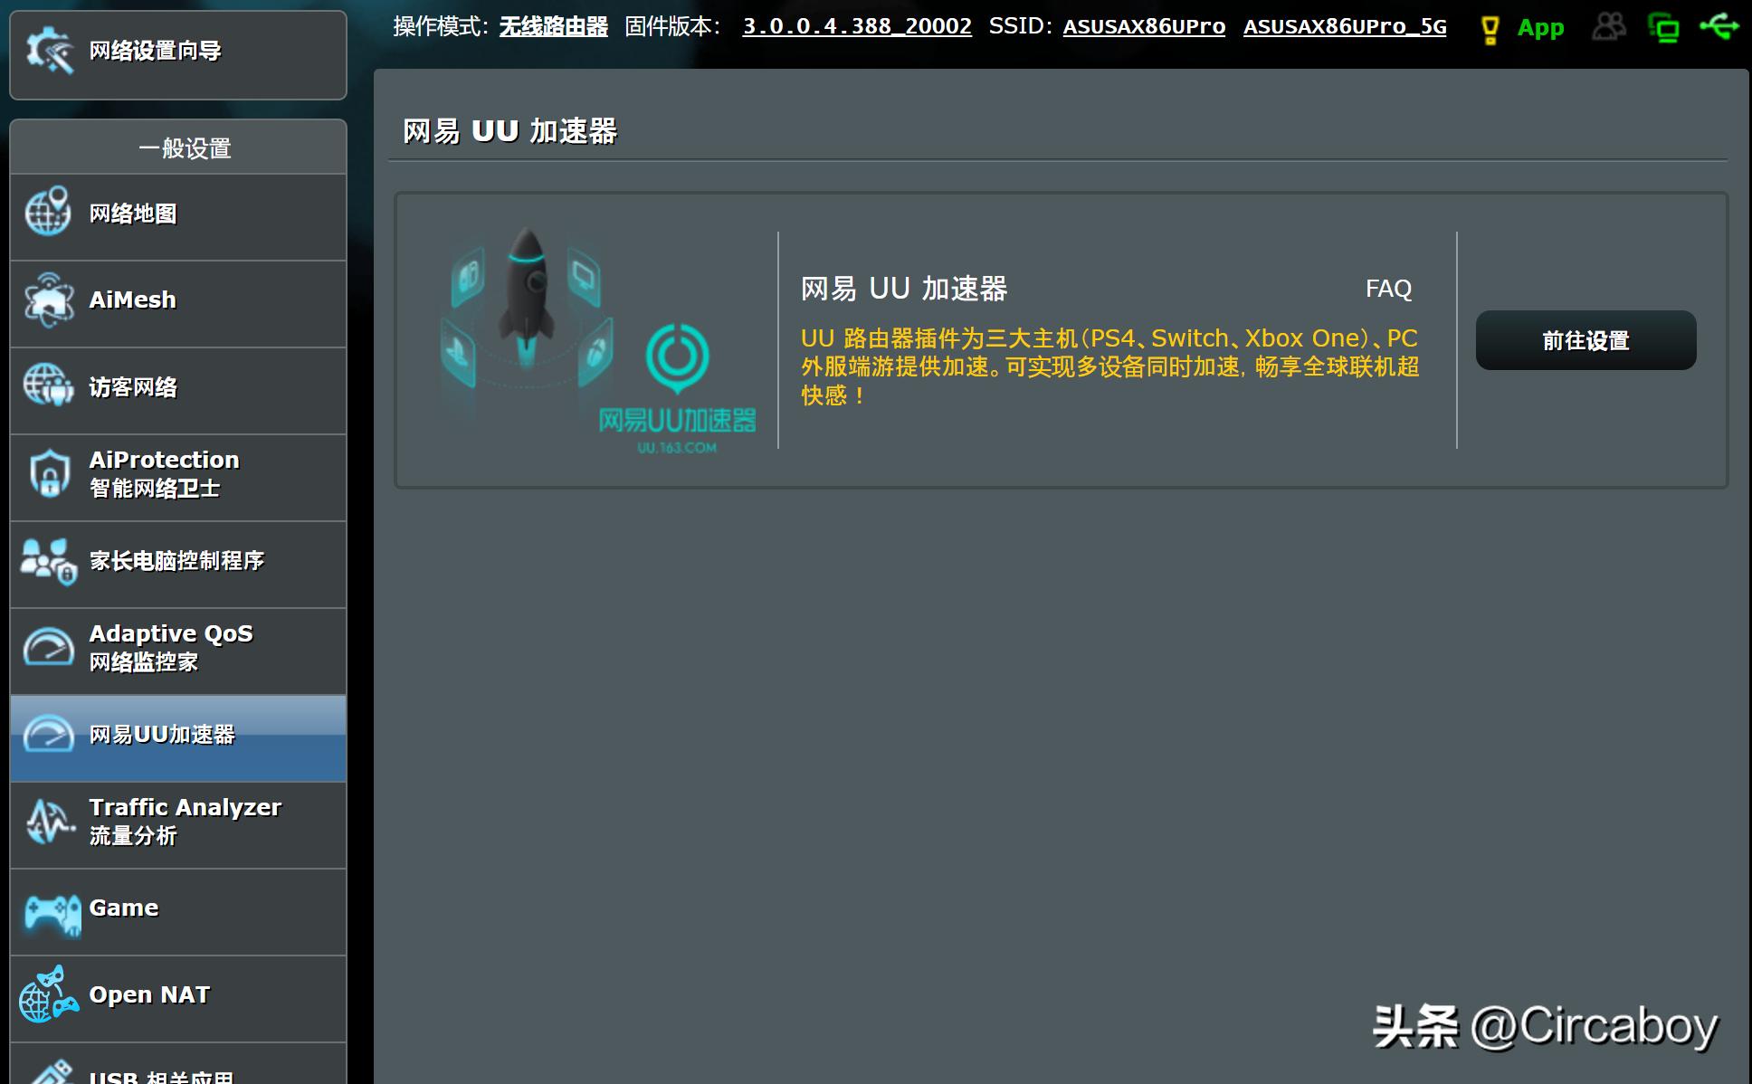Click the 家长电脑控制程序 parental controls icon

49,558
